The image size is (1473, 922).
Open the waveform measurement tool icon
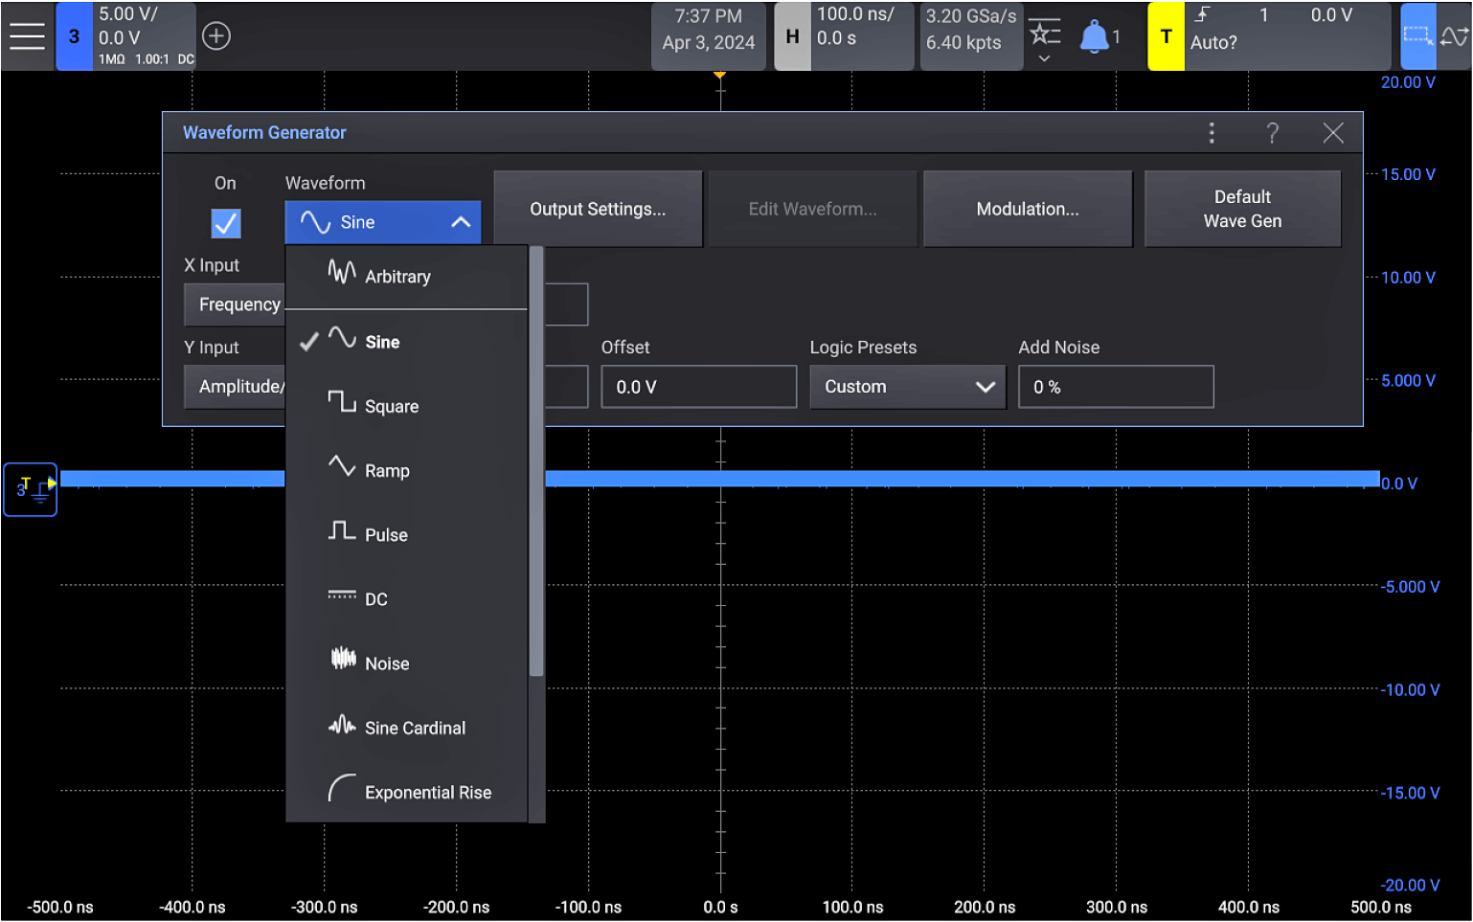(1454, 36)
